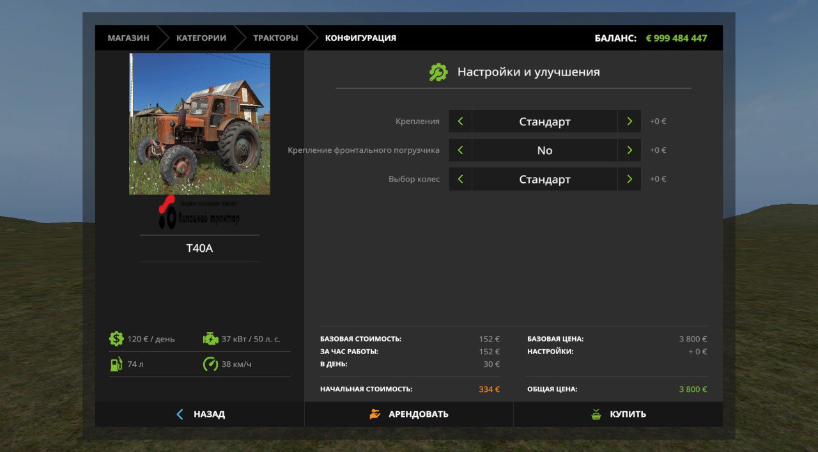Switch front loader mount to next option
Screen dimensions: 818x452
point(629,150)
